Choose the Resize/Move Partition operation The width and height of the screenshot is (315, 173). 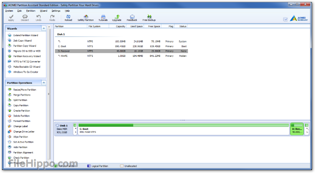(x=25, y=90)
